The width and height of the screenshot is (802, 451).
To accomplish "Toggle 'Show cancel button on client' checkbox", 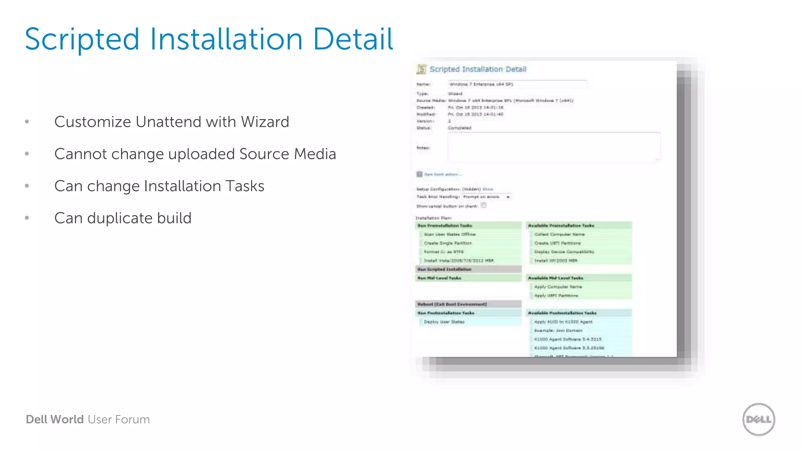I will 484,206.
